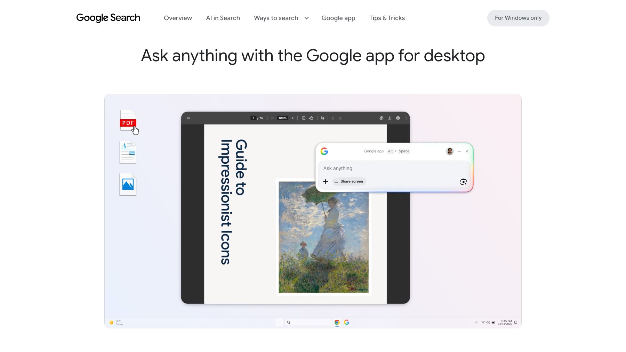Print the PDF document
This screenshot has width=626, height=352.
pyautogui.click(x=398, y=118)
